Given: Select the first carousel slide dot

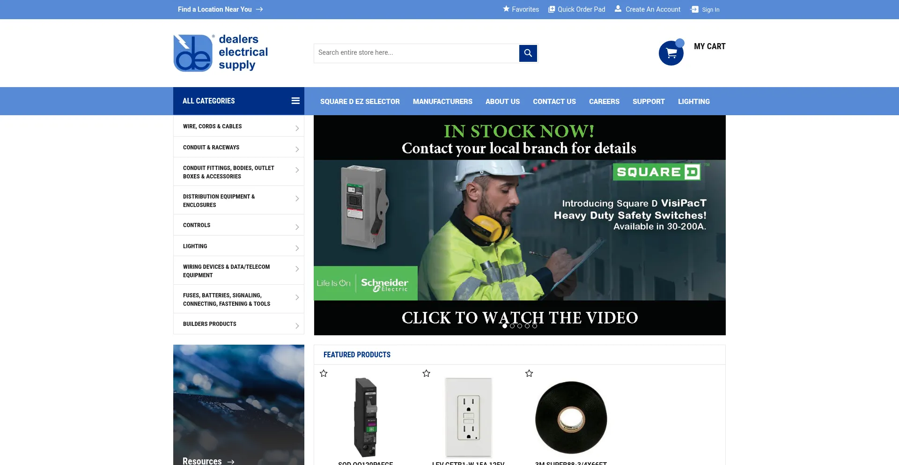Looking at the screenshot, I should coord(505,326).
